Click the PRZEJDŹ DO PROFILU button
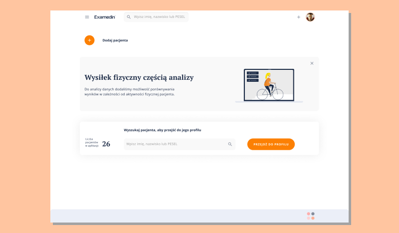Screen dimensions: 399x233 tap(271, 144)
